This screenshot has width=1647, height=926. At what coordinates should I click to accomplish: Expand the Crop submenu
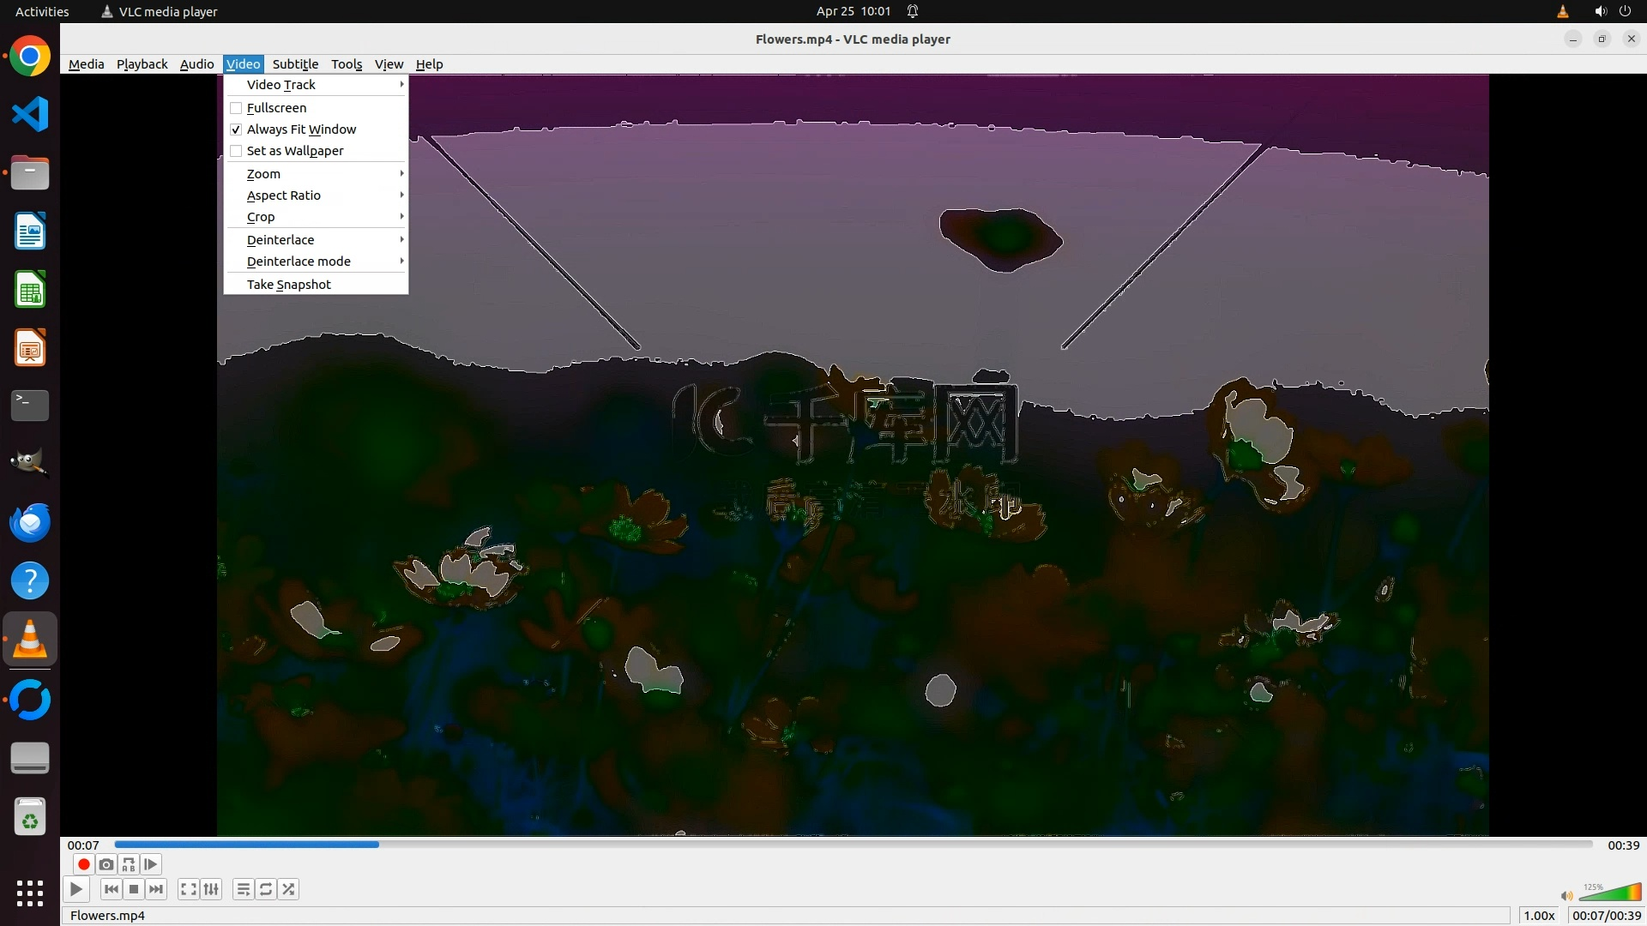point(261,217)
